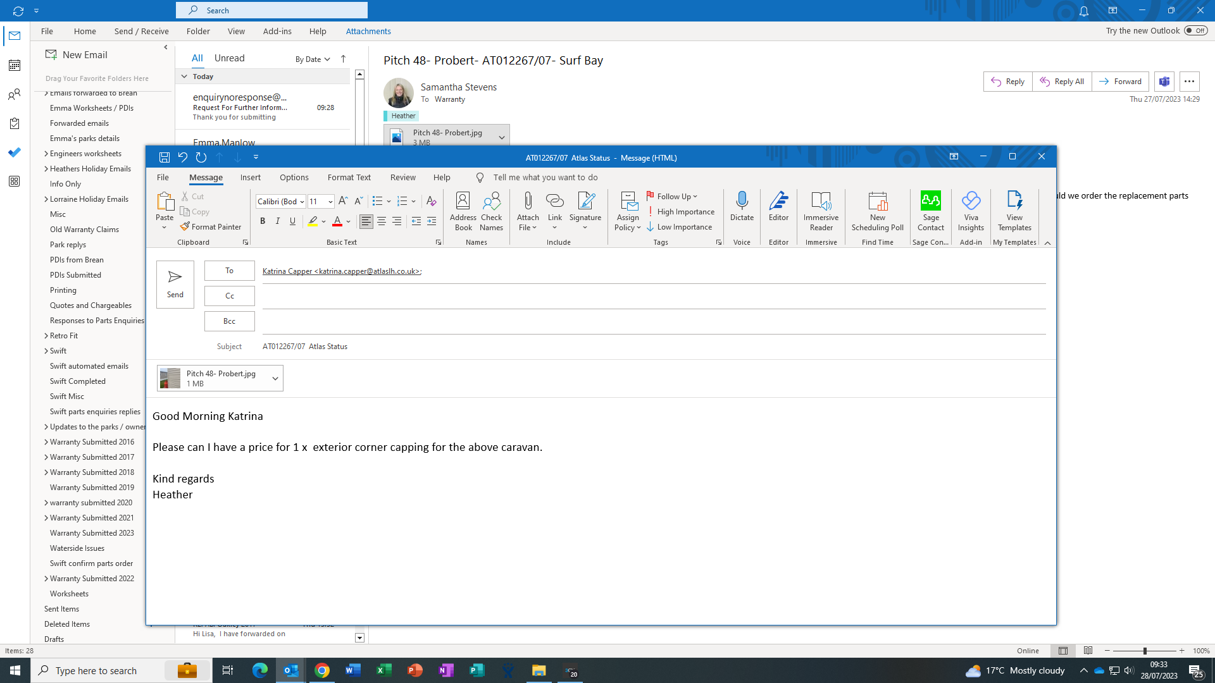Open the Calendar view in sidebar

[14, 65]
